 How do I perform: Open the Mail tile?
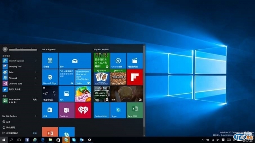click(x=75, y=61)
